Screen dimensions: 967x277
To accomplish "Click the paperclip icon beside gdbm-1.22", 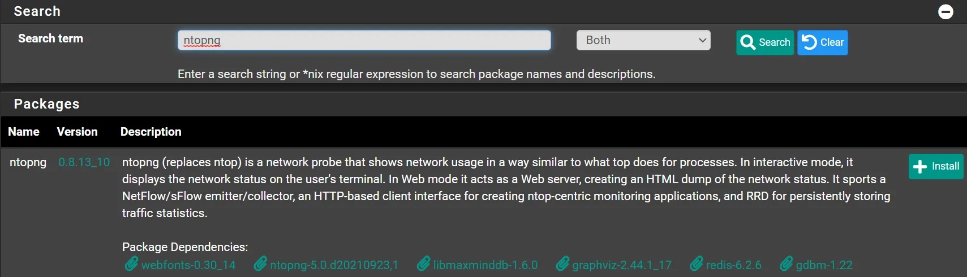I will (x=786, y=264).
